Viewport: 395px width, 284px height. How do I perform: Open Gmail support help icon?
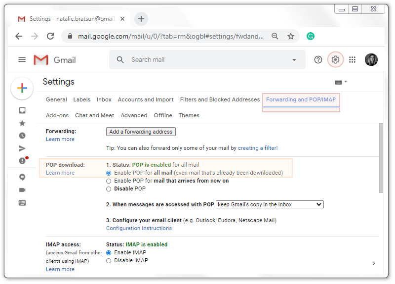(x=318, y=60)
